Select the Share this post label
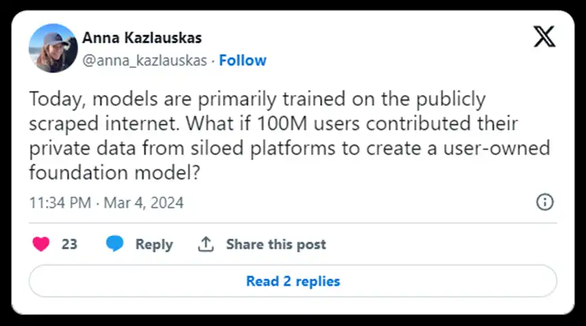Viewport: 586px width, 326px height. pos(276,245)
